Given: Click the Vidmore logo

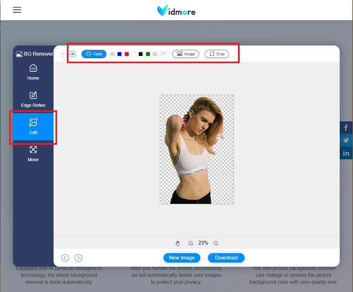Looking at the screenshot, I should 176,11.
